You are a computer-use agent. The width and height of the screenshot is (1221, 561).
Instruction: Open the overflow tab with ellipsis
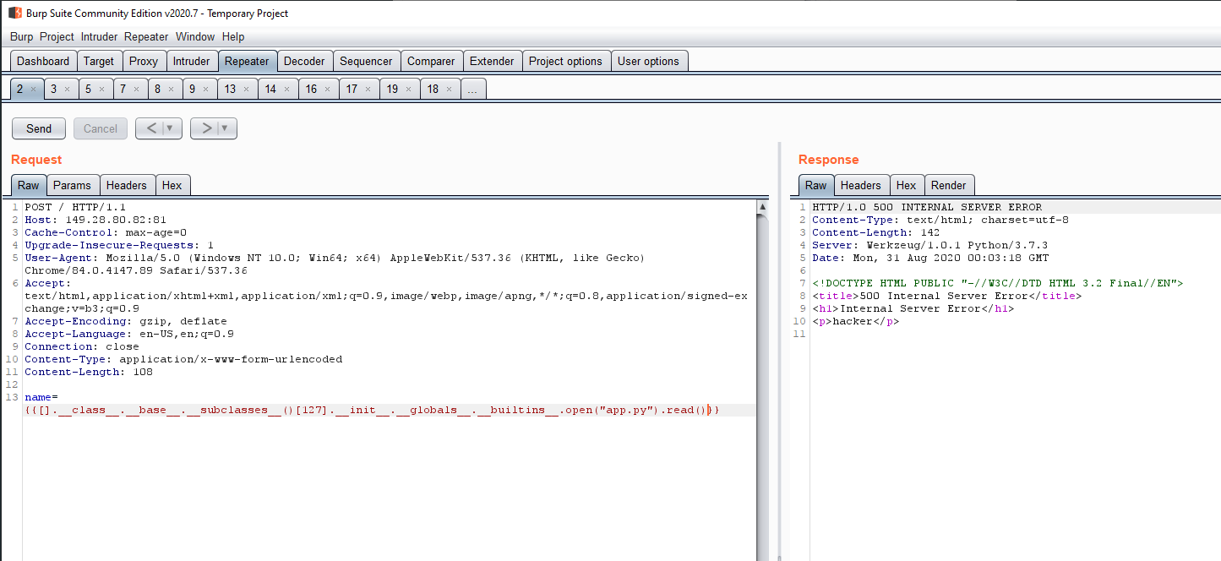(473, 90)
